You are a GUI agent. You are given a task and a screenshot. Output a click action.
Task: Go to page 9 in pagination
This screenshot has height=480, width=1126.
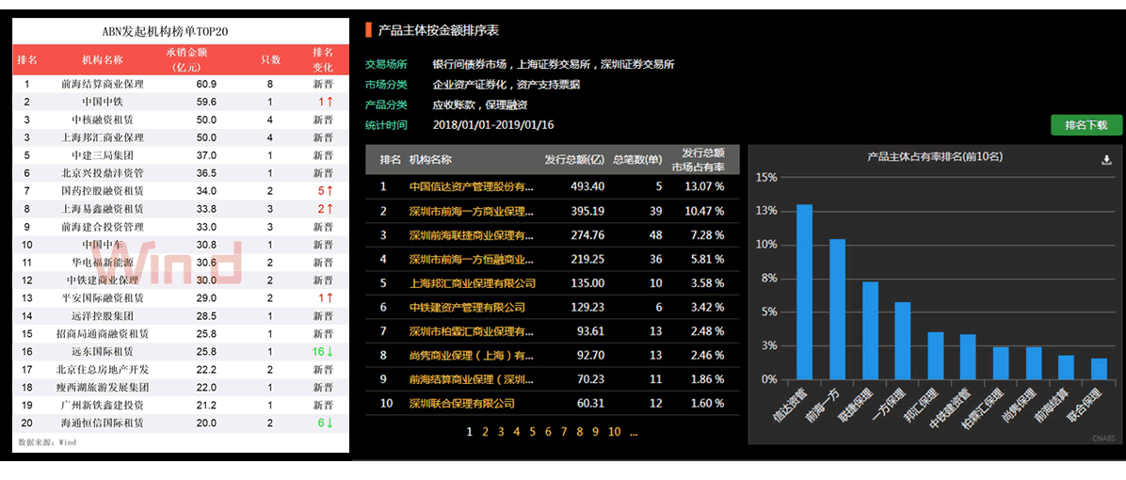click(595, 432)
